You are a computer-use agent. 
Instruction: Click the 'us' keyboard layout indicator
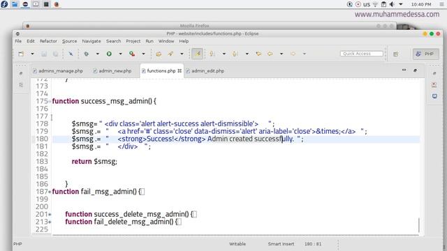click(367, 4)
